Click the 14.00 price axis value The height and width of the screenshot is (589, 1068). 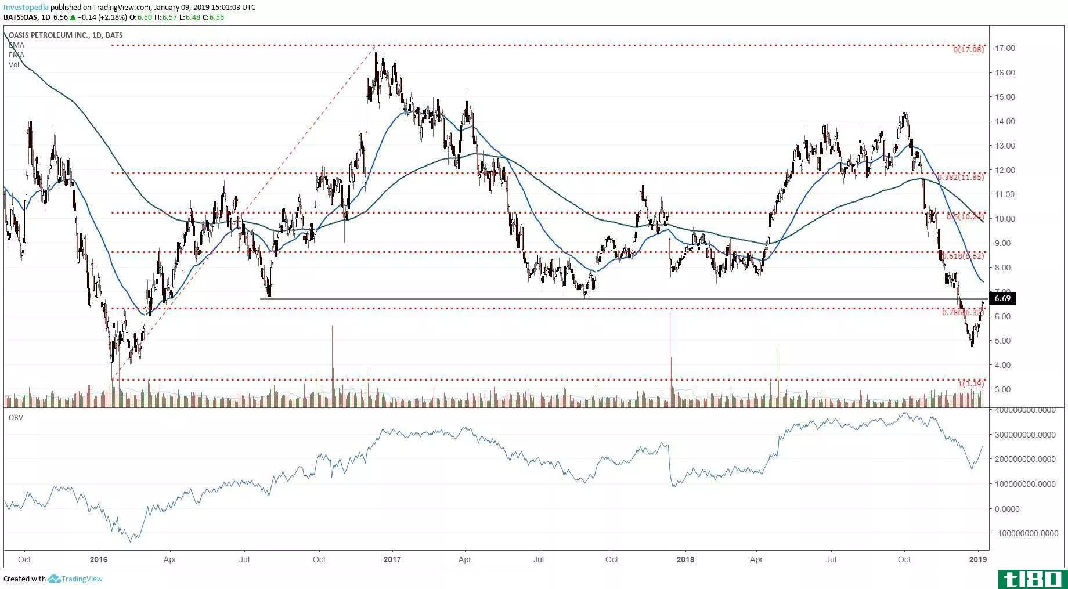tap(1005, 121)
